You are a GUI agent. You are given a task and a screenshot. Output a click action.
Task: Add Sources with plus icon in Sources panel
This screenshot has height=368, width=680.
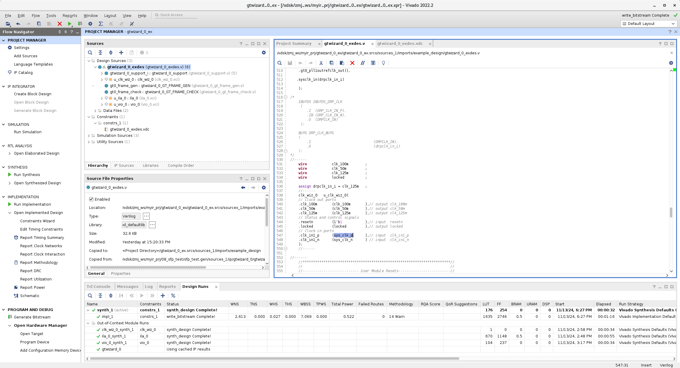[x=121, y=53]
